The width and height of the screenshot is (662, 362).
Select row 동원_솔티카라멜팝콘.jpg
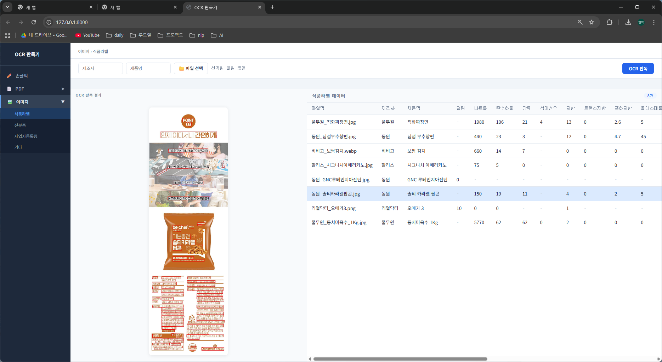click(x=484, y=194)
